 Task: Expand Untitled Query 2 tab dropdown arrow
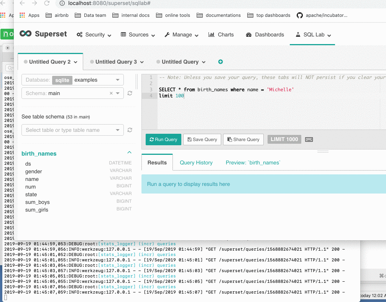[76, 62]
